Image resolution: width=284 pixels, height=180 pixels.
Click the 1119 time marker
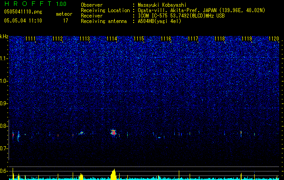click(247, 39)
